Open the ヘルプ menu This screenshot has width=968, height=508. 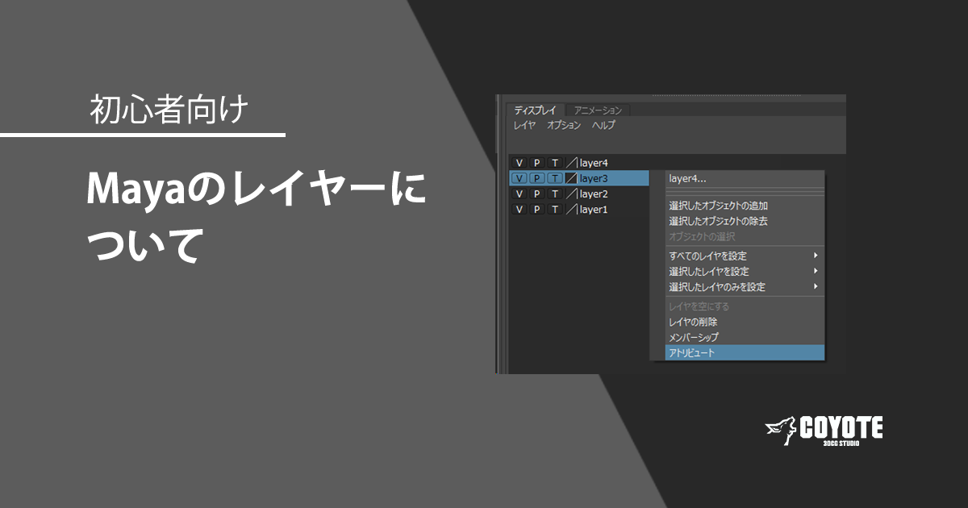pyautogui.click(x=603, y=126)
